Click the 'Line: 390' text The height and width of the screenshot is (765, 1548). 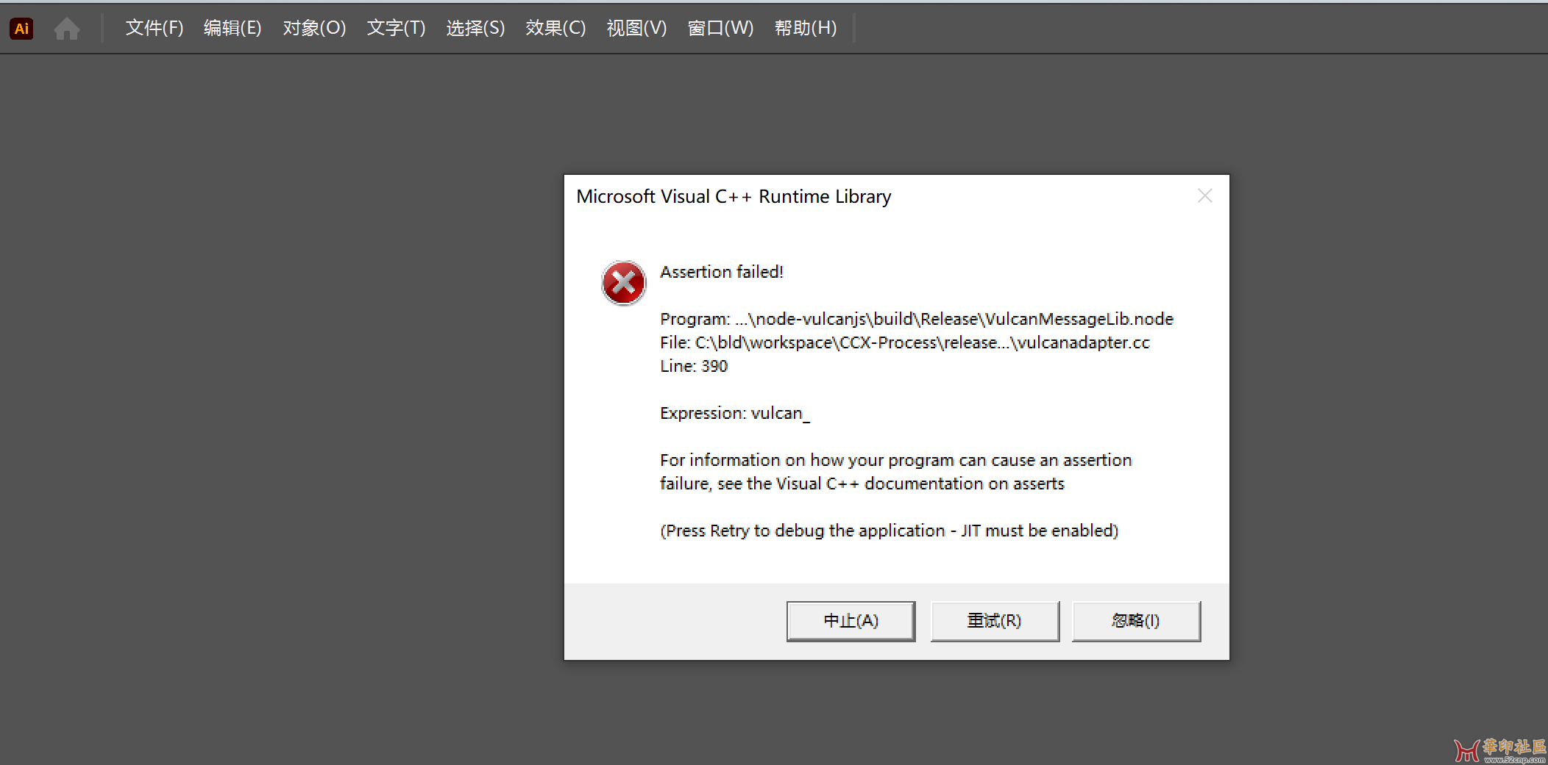coord(694,366)
